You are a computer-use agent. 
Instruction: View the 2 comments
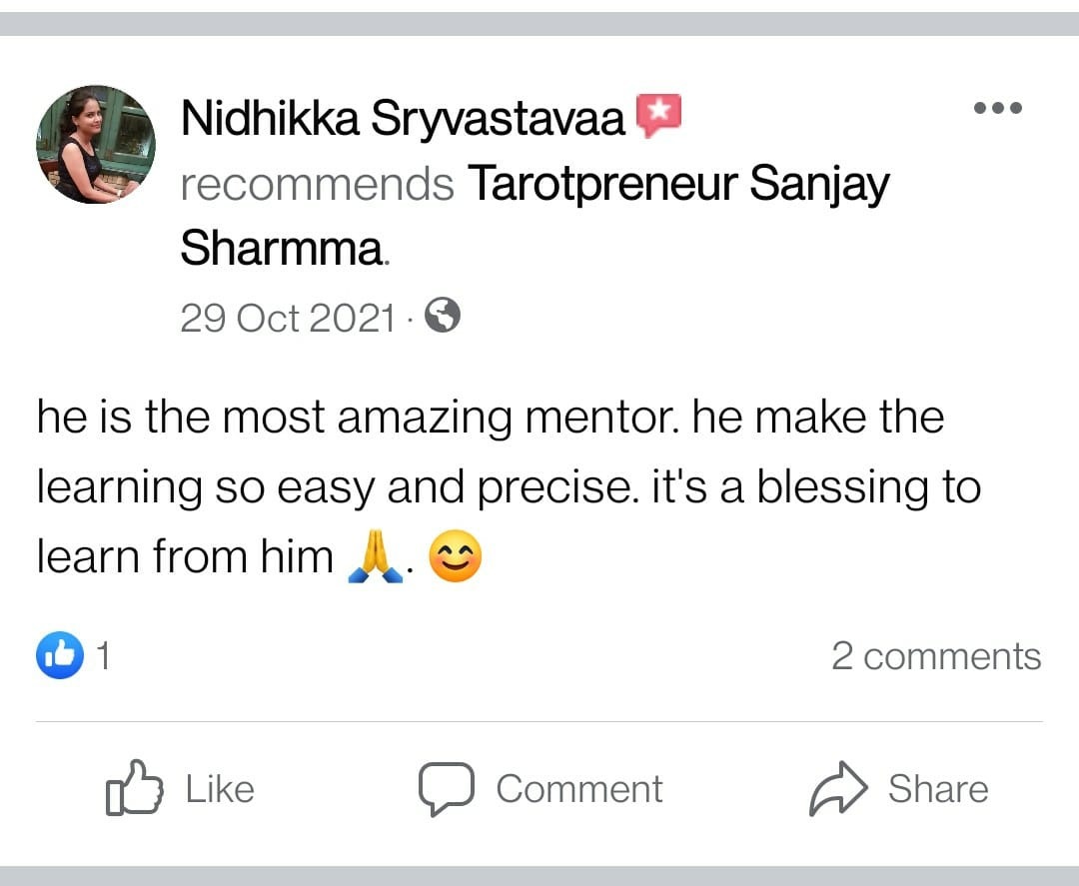[936, 656]
